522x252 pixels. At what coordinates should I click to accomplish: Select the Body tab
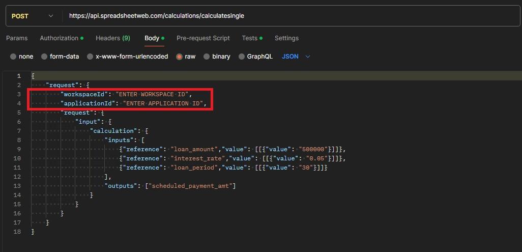pos(154,38)
